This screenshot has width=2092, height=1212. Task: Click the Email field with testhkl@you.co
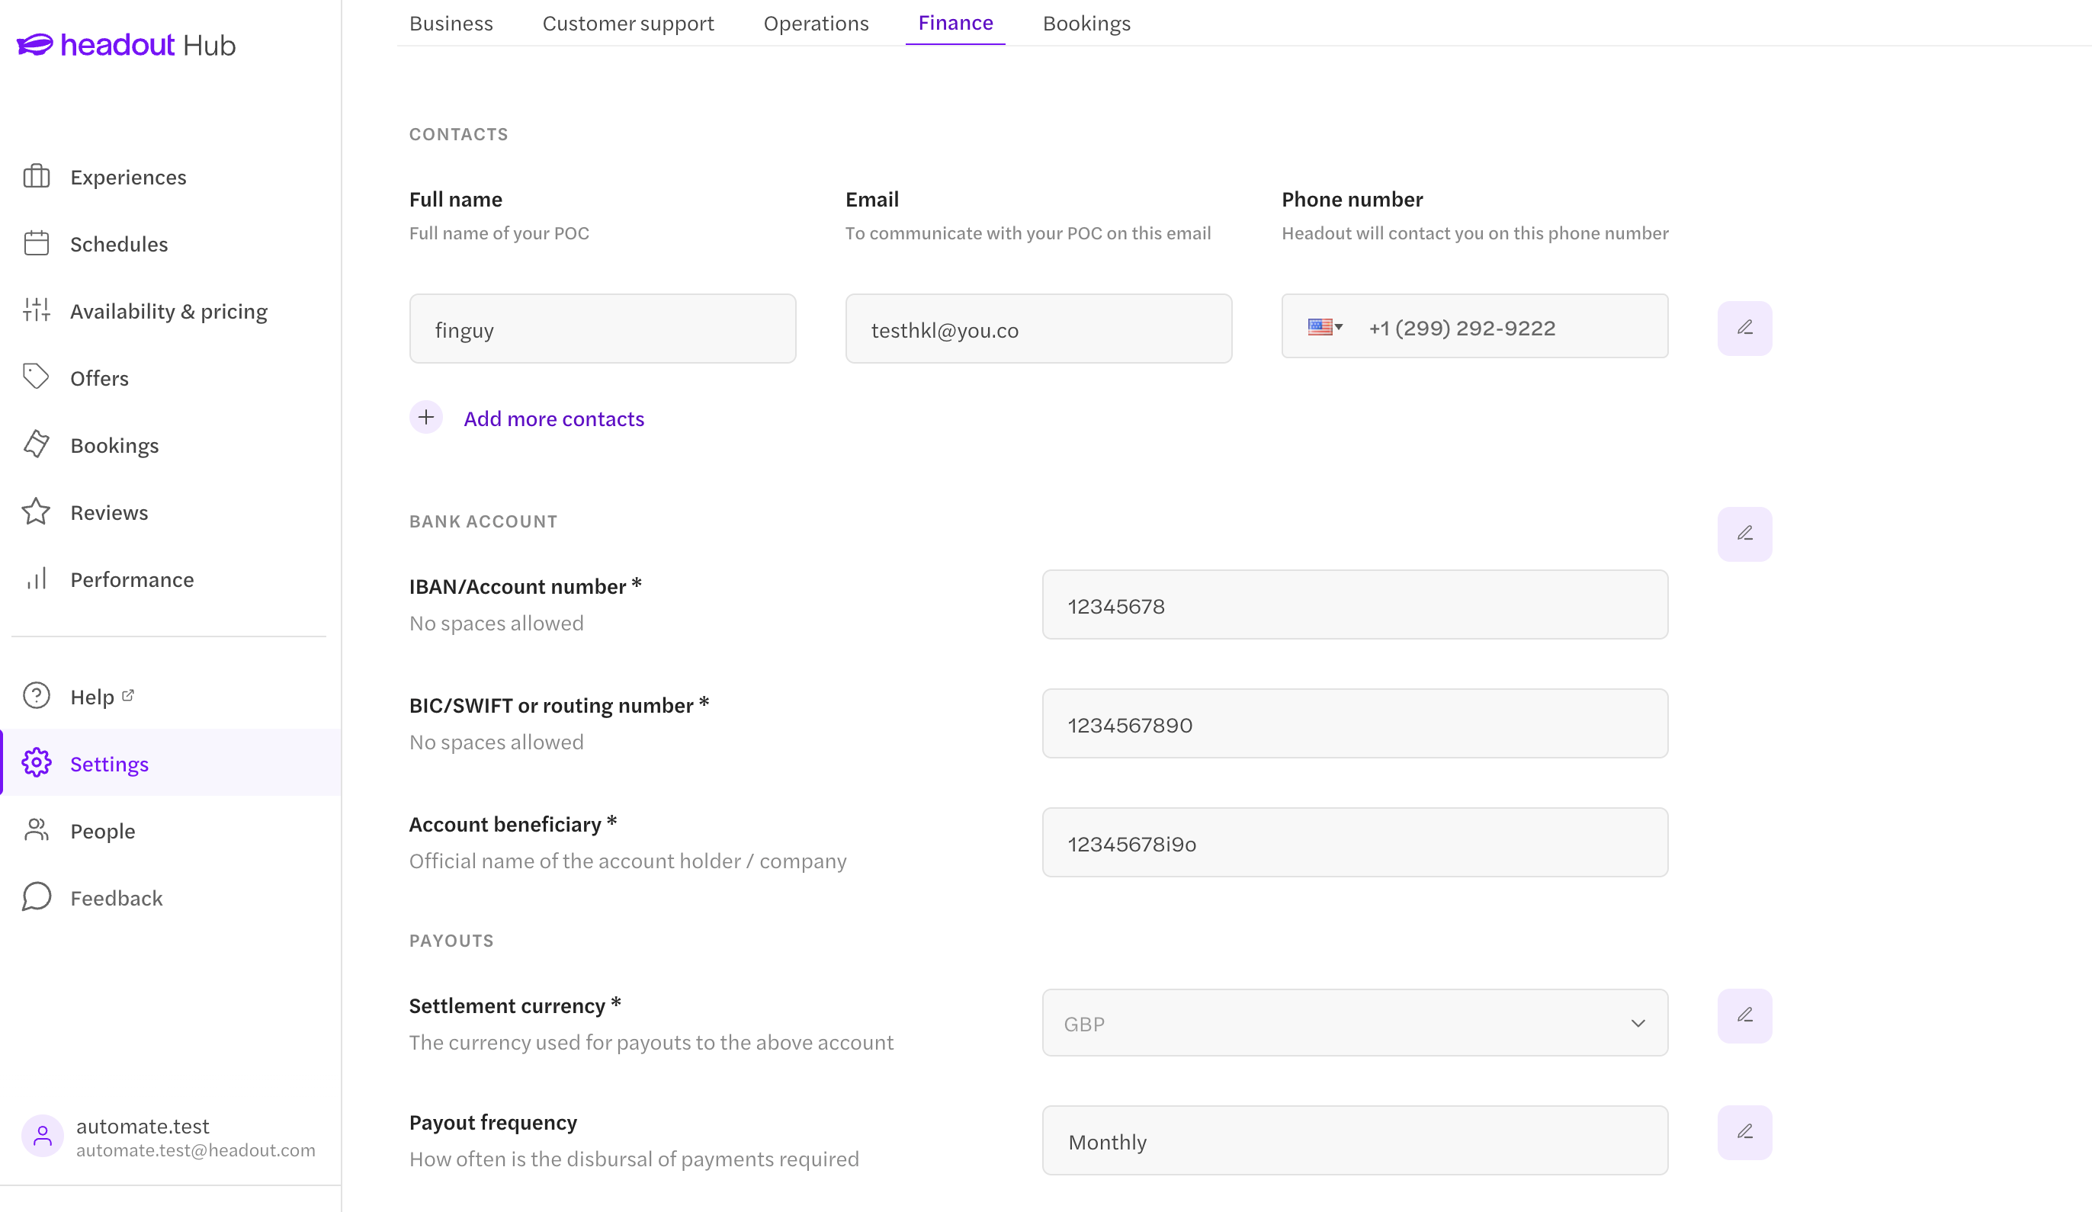(x=1038, y=328)
